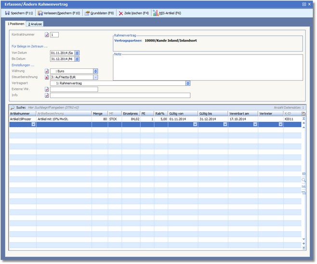Switch to the 2 Analyse tab

point(36,24)
